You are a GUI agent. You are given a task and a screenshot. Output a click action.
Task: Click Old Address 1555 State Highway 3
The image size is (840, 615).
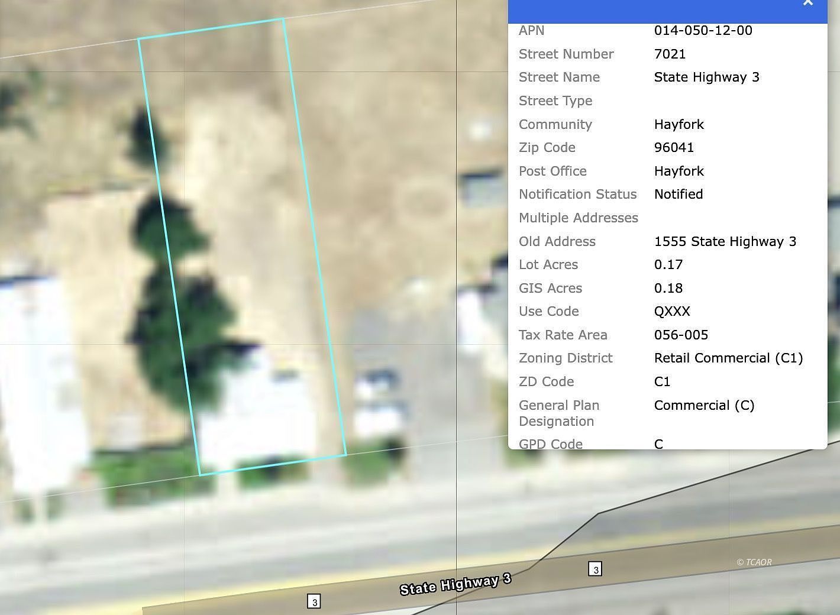click(725, 242)
